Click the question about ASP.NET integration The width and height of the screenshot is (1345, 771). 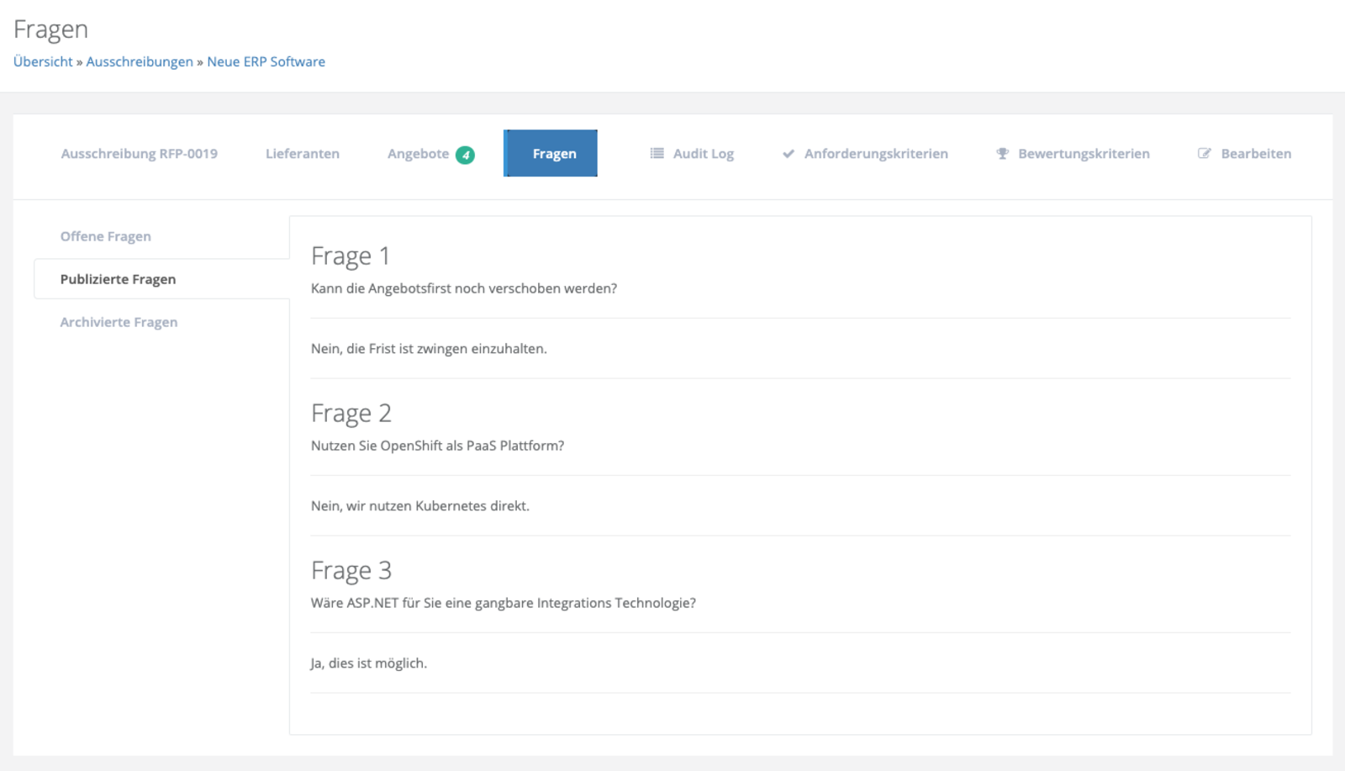(x=503, y=603)
